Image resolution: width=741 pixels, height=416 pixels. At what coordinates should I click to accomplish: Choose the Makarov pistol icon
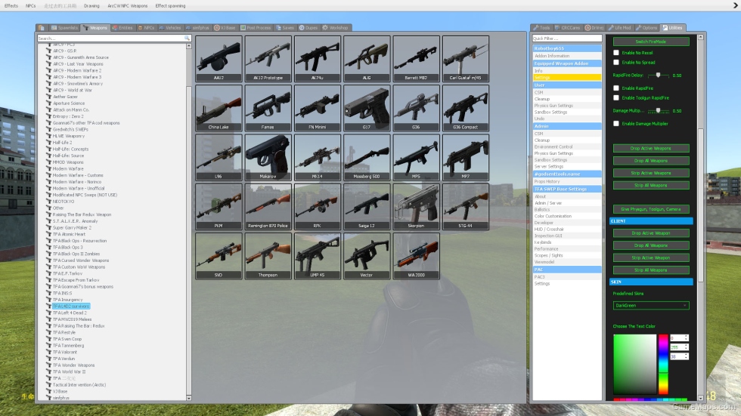268,157
